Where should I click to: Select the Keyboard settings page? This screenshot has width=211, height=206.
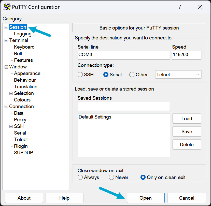[24, 47]
